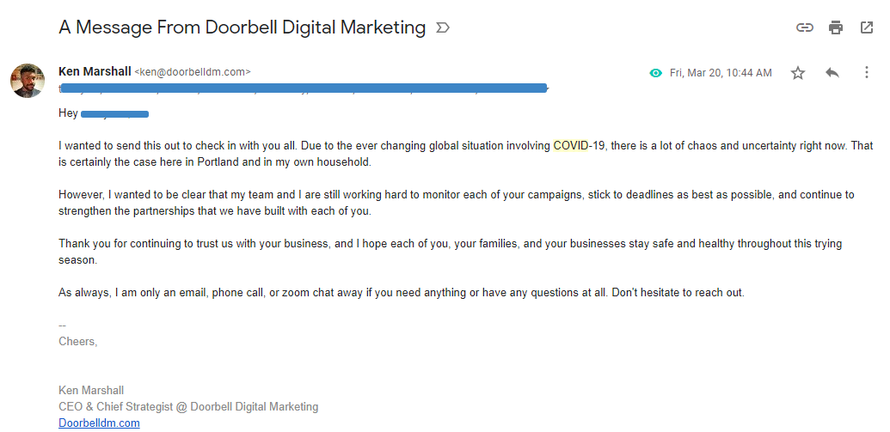Click the CEO & Chief Strategist signature line
The height and width of the screenshot is (432, 890).
click(x=188, y=406)
